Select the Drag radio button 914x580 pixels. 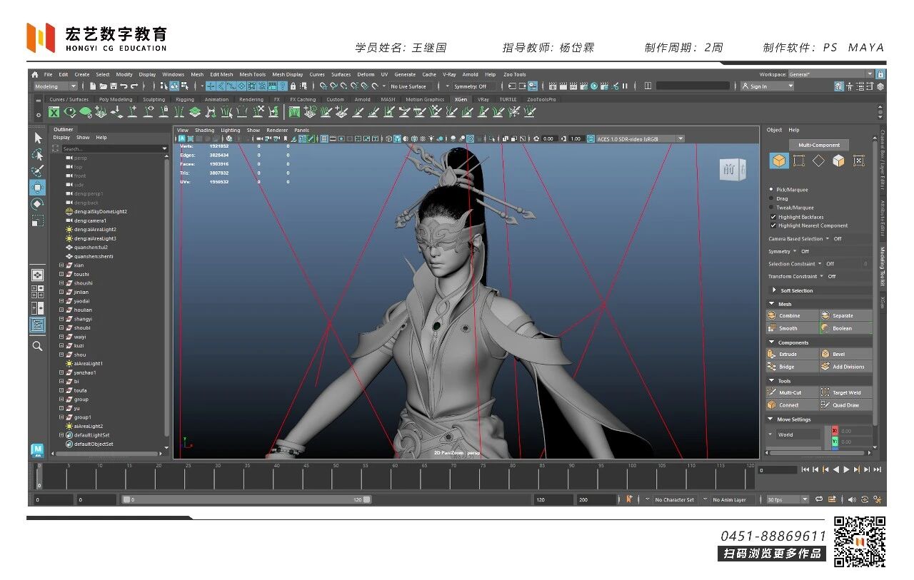pos(771,198)
